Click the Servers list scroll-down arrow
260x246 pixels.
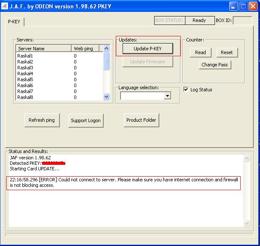tap(107, 96)
